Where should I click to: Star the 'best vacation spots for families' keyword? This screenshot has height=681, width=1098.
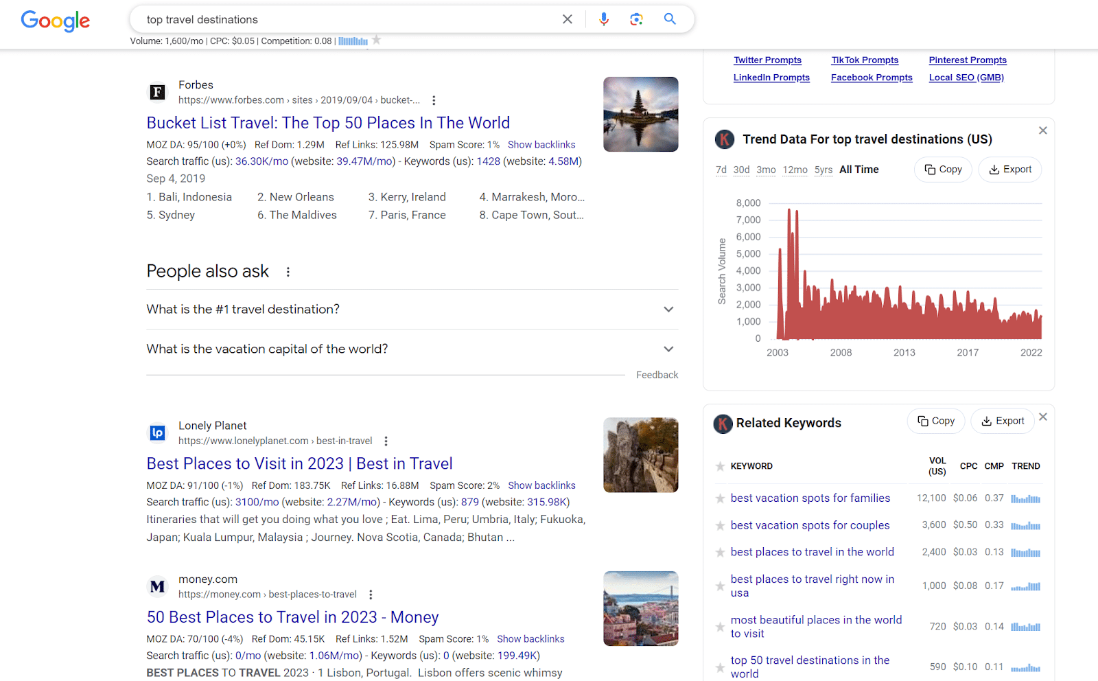[x=720, y=498]
